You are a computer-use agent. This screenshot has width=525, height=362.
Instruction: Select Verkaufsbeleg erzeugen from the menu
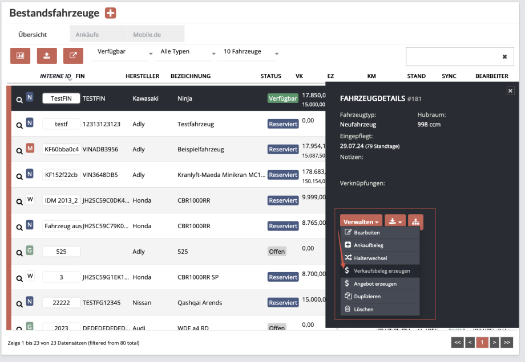coord(381,271)
